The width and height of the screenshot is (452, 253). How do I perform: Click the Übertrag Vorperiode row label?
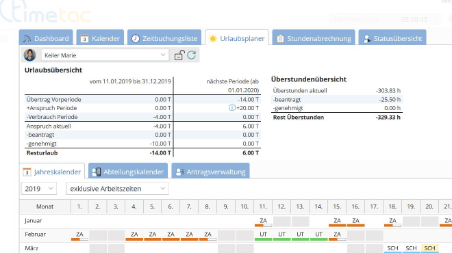pos(53,100)
